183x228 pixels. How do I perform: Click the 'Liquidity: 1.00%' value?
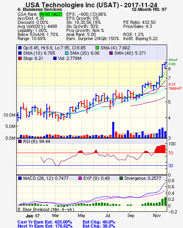32,30
